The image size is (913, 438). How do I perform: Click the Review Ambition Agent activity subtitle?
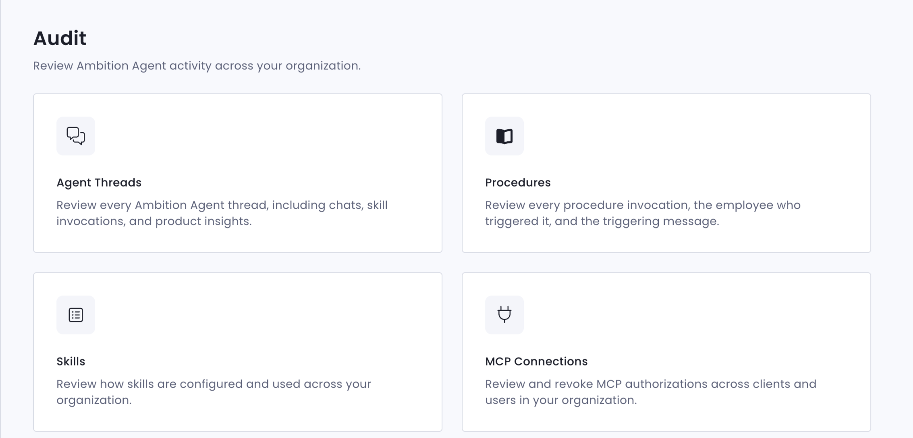pyautogui.click(x=197, y=66)
